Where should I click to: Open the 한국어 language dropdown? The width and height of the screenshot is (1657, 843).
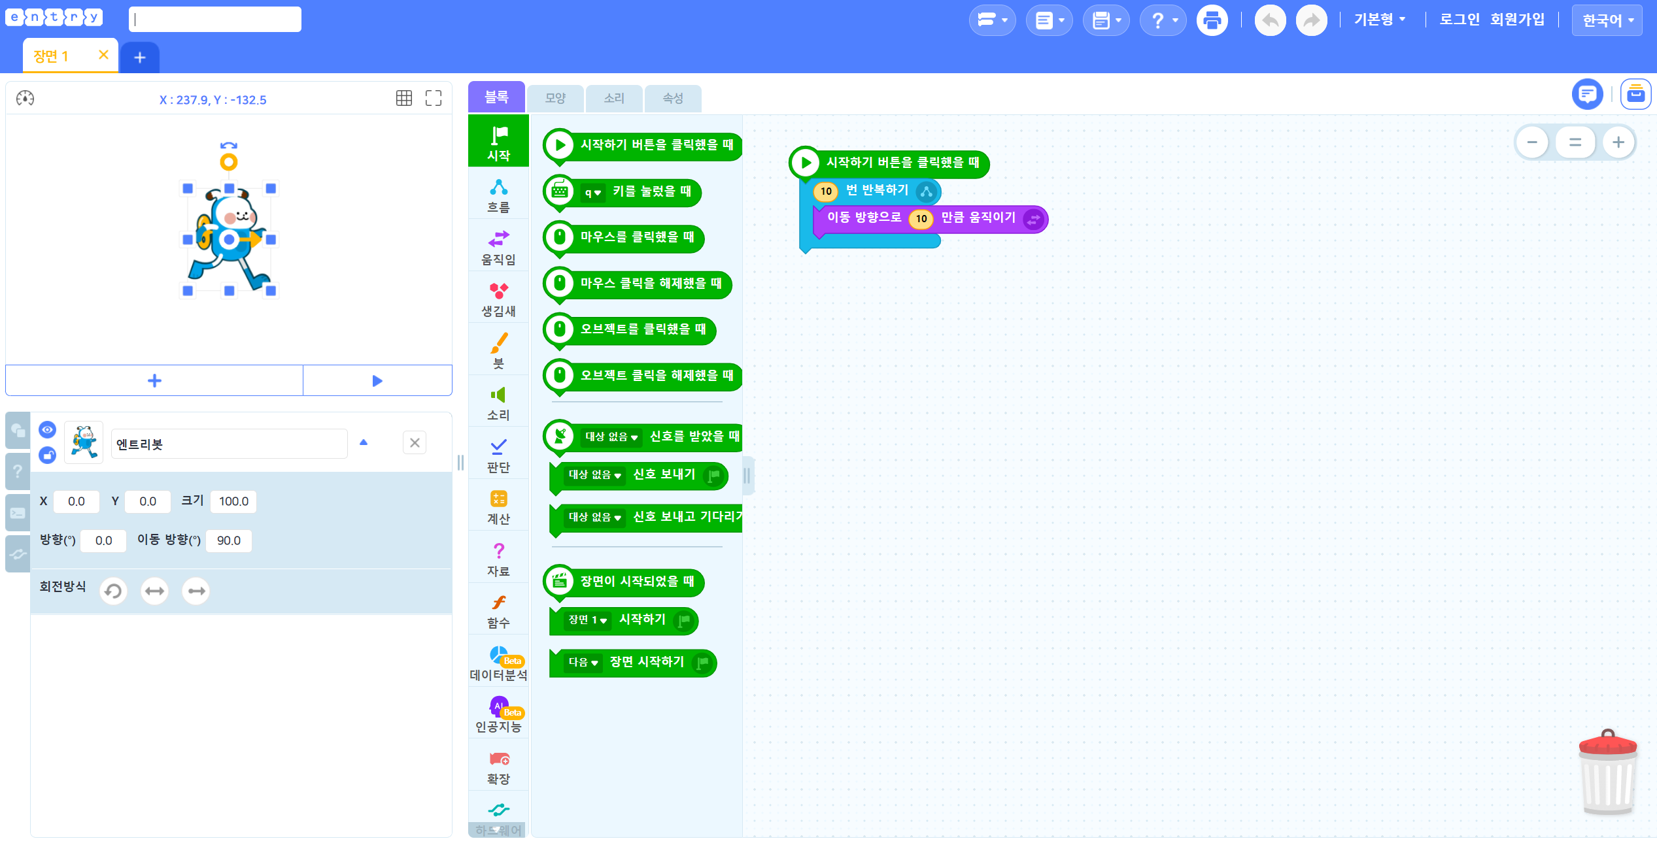tap(1607, 20)
